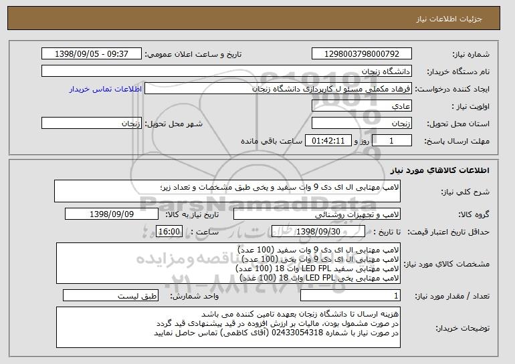Screen dimensions: 515x364
Task: Select the label نام دستگاه خریدار:
Action: (458, 71)
